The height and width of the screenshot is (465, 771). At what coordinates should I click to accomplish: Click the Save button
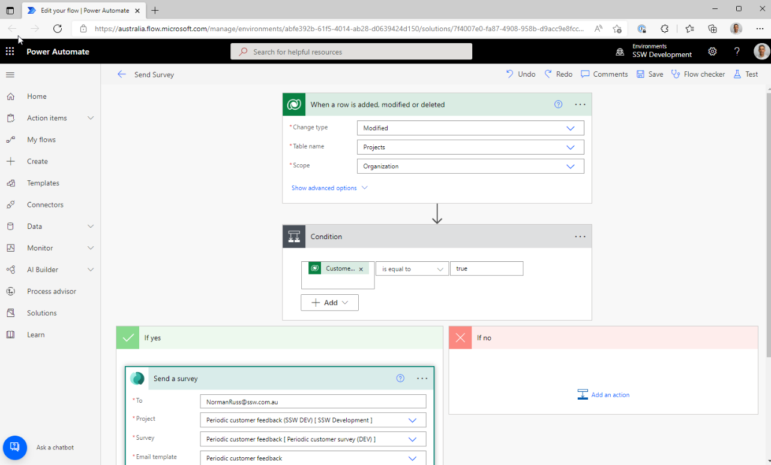click(x=650, y=74)
